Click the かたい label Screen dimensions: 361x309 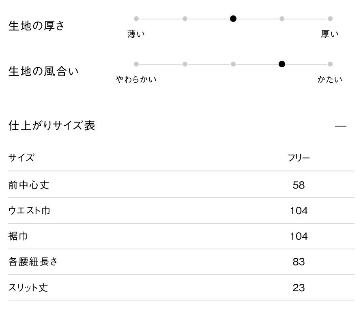pyautogui.click(x=330, y=79)
